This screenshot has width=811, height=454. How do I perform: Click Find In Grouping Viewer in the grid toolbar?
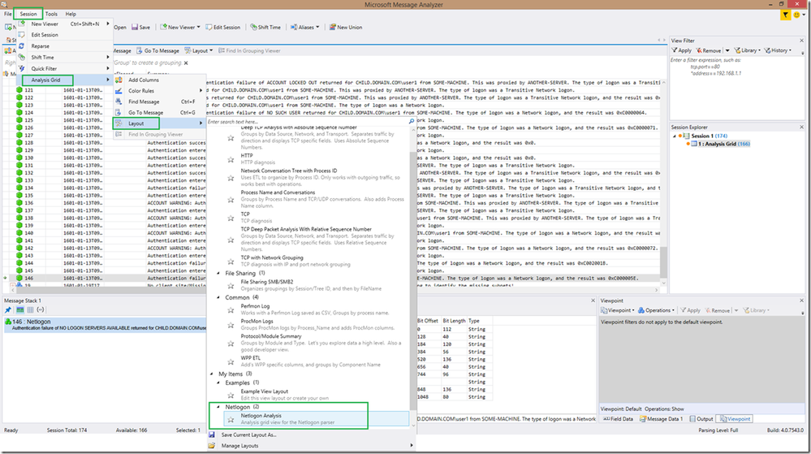[249, 50]
